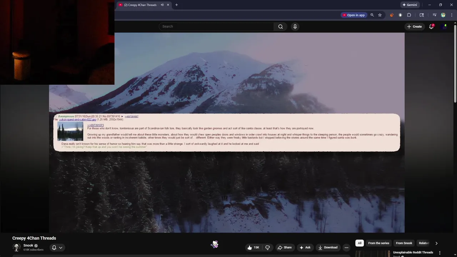Click the yukon-quest-and-cabin image file link
The width and height of the screenshot is (457, 257).
77,120
